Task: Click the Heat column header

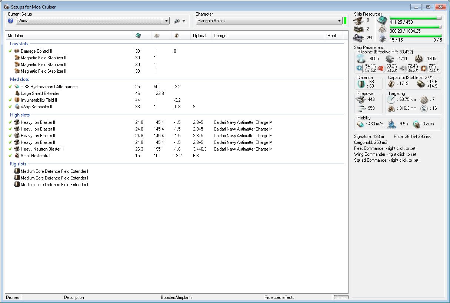Action: point(331,36)
